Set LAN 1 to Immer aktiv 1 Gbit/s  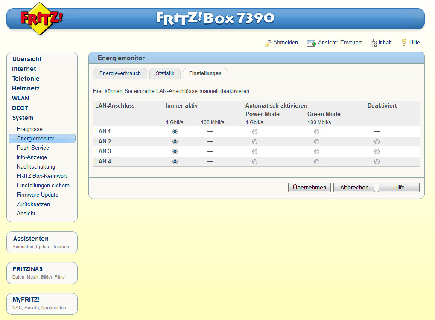point(175,131)
